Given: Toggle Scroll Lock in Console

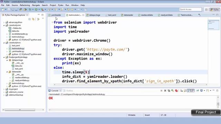Looking at the screenshot, I should (185, 91).
